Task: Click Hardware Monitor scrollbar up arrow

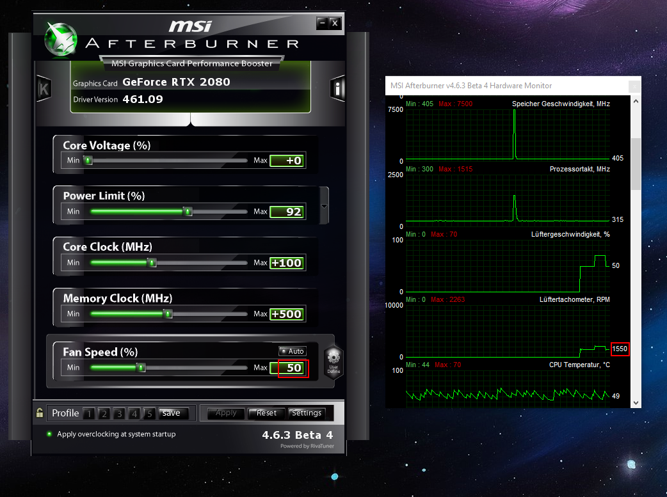Action: tap(636, 101)
